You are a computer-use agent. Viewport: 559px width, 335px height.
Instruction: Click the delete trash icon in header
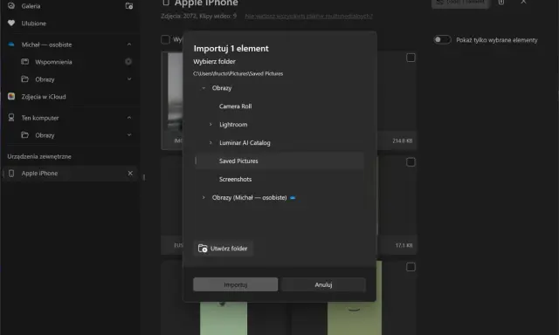[500, 2]
